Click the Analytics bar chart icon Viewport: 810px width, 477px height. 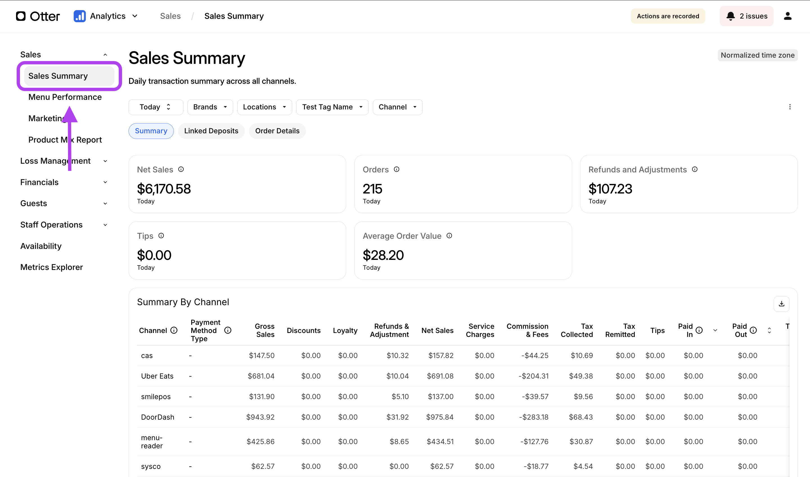coord(79,16)
